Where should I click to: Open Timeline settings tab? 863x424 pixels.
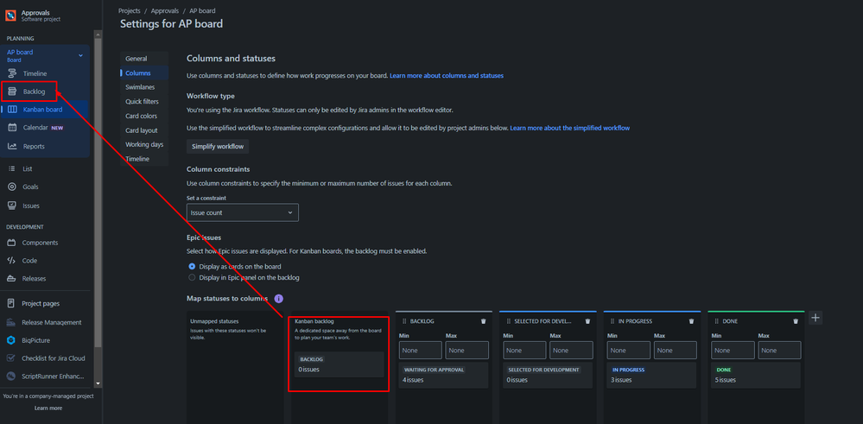pyautogui.click(x=144, y=159)
